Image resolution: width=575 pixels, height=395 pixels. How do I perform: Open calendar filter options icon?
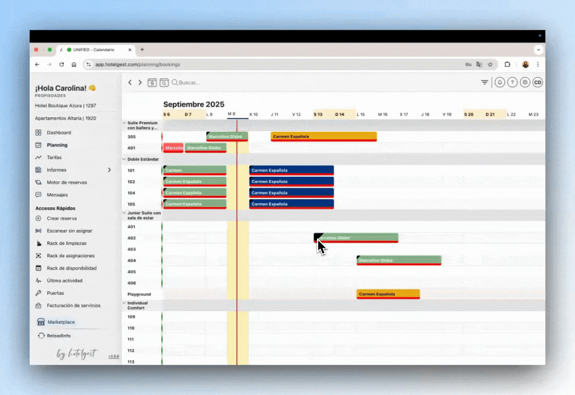pos(484,82)
